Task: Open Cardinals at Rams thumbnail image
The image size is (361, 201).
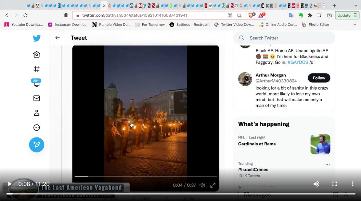Action: coord(320,144)
